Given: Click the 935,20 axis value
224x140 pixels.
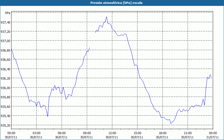Looking at the screenshot, I should pyautogui.click(x=5, y=125).
